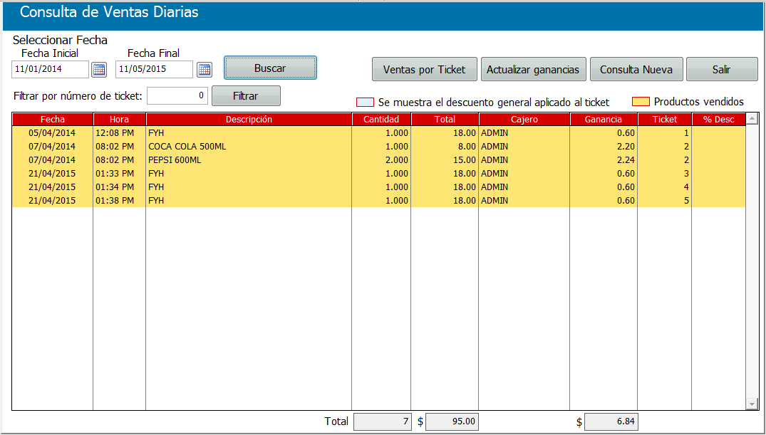The image size is (766, 435).
Task: Click the table scrollbar up arrow
Action: (x=752, y=119)
